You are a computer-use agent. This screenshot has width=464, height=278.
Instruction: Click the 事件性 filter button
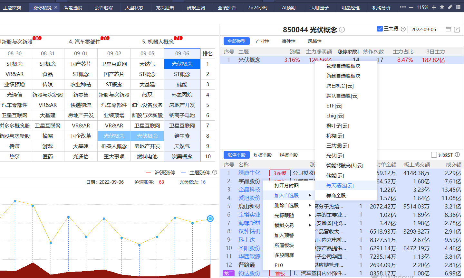288,41
